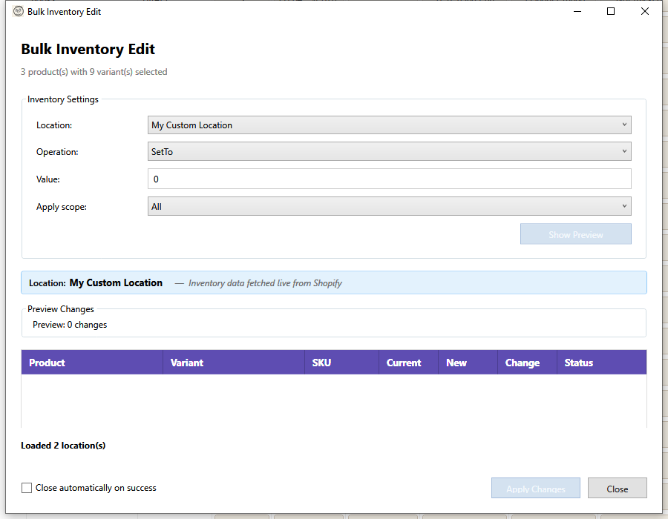Screen dimensions: 668x519
Task: Enable Close automatically on success
Action: pyautogui.click(x=27, y=487)
